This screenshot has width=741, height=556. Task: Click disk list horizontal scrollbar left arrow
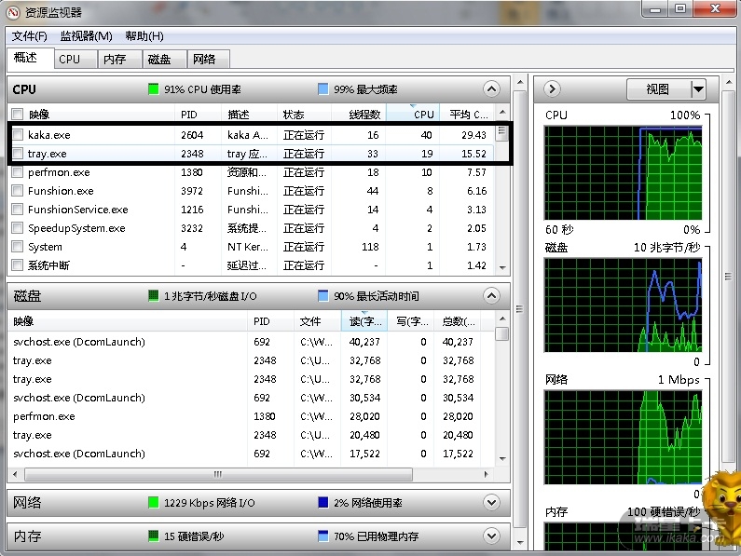[15, 474]
